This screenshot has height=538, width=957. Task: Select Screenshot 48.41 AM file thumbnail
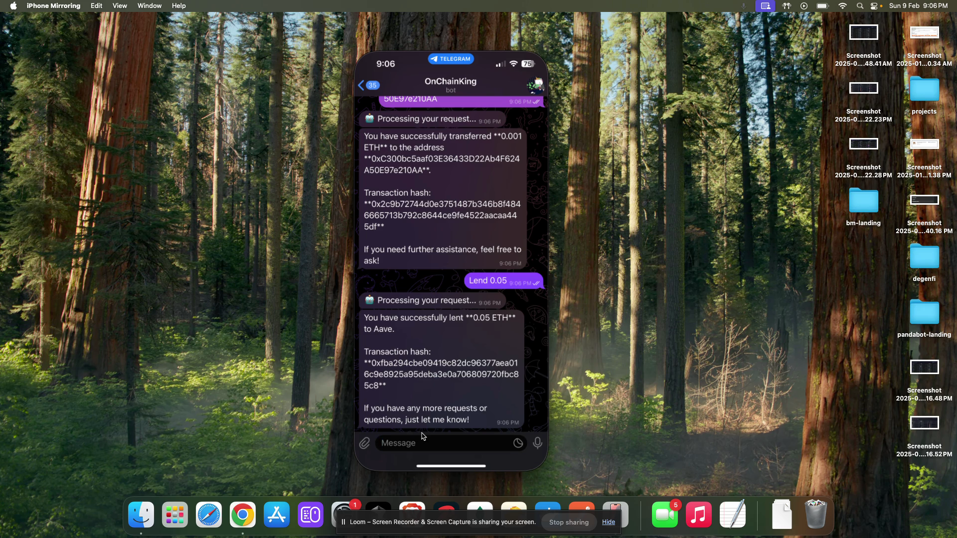point(863,33)
